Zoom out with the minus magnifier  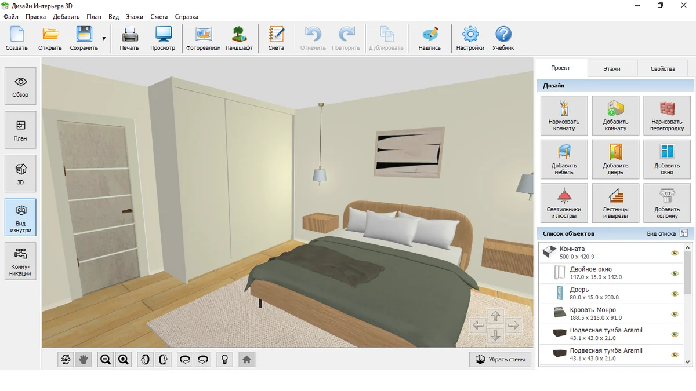pos(105,360)
